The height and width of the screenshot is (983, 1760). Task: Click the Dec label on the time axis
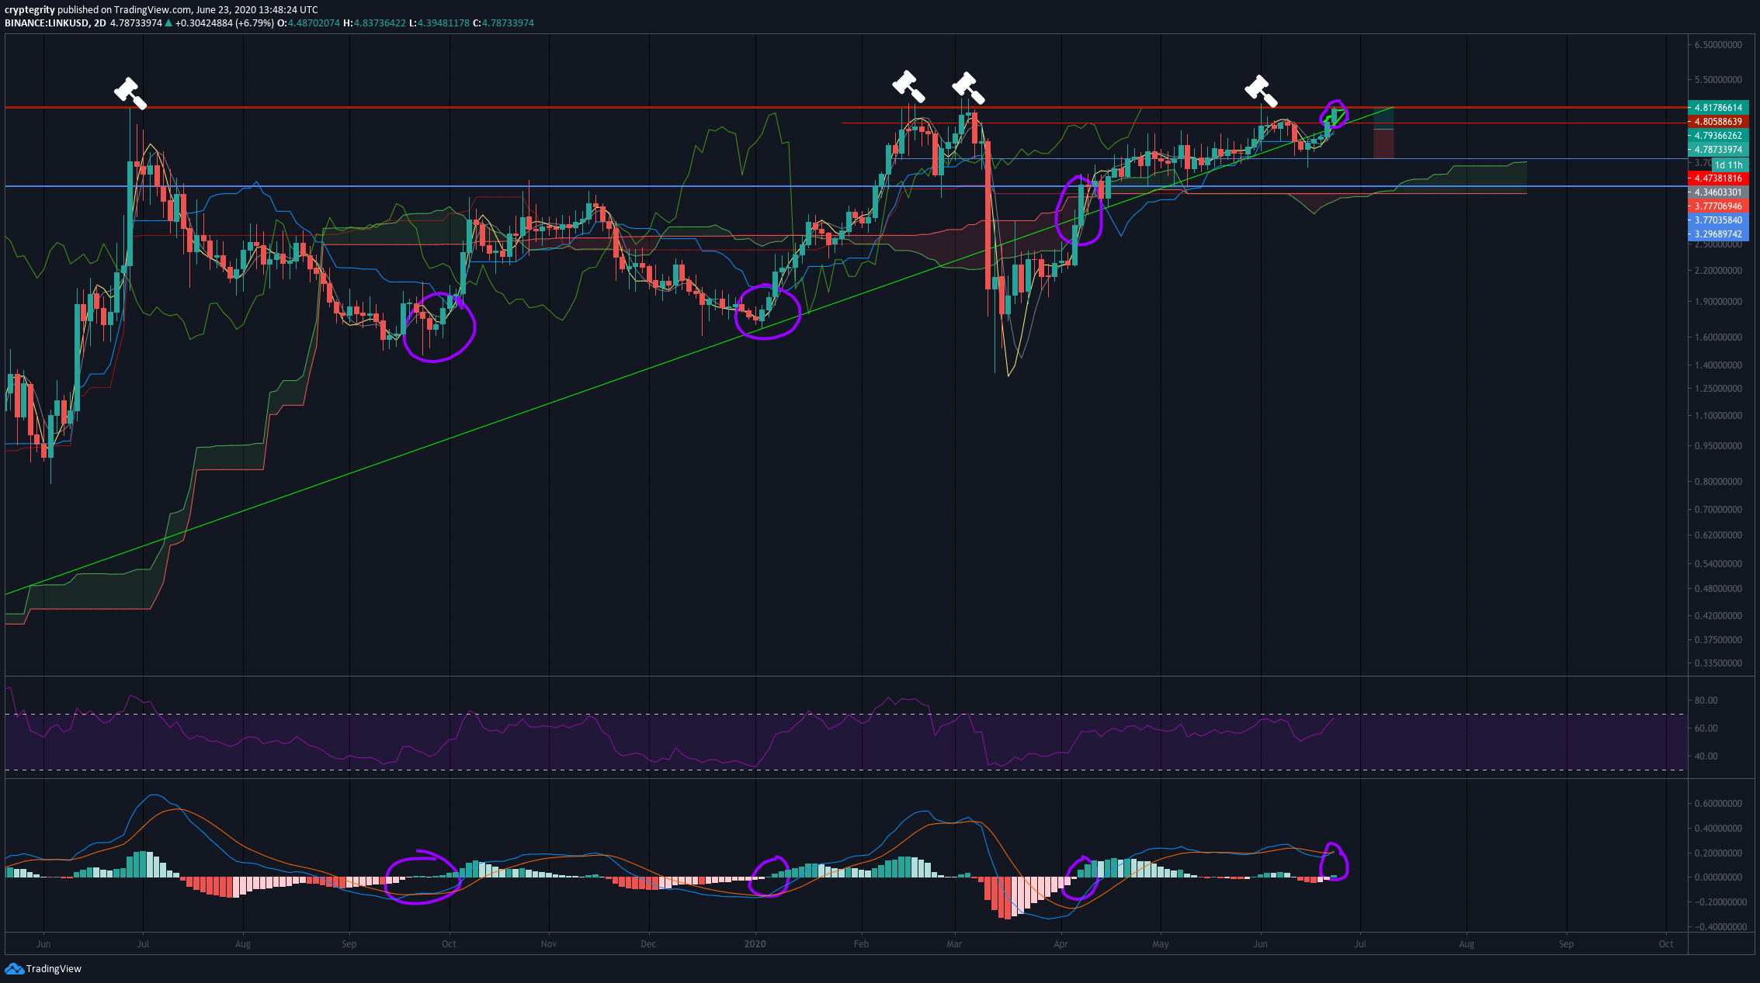coord(648,944)
